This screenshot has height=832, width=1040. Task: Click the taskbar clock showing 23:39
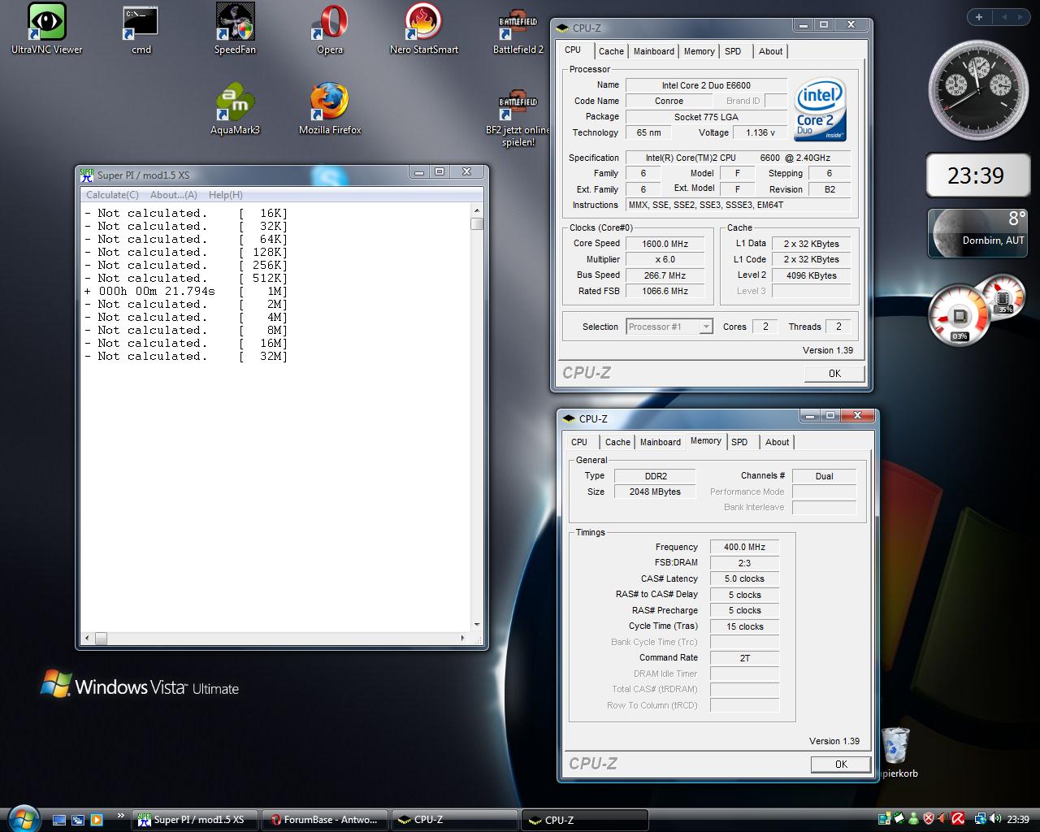point(1017,820)
